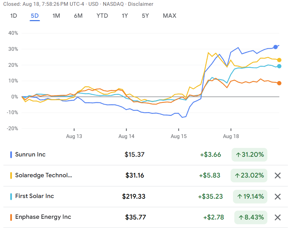Open the Disclaimer link

pos(141,4)
